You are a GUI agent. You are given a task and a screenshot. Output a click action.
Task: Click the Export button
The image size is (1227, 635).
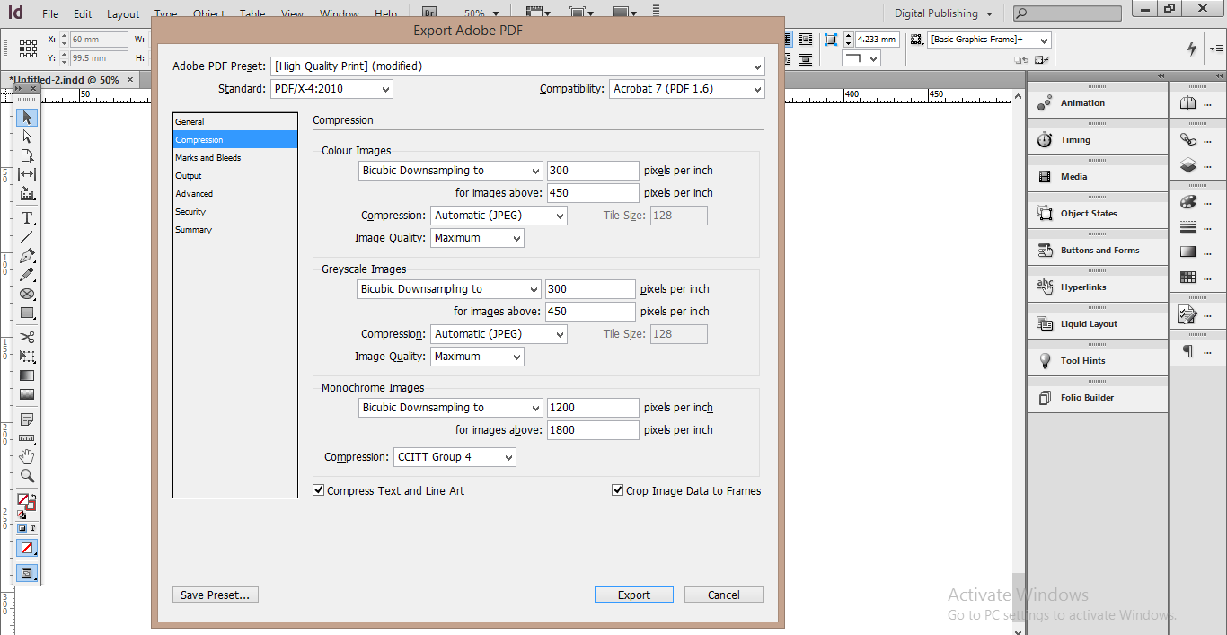coord(634,595)
